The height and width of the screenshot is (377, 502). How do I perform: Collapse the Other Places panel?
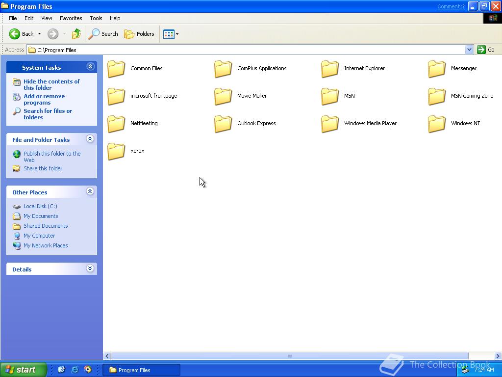pyautogui.click(x=90, y=191)
